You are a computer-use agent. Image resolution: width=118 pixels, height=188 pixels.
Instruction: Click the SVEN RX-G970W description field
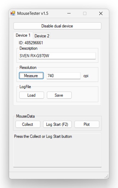(x=57, y=56)
